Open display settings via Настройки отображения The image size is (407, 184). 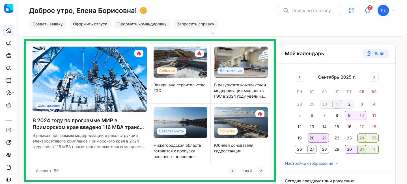pos(309,163)
